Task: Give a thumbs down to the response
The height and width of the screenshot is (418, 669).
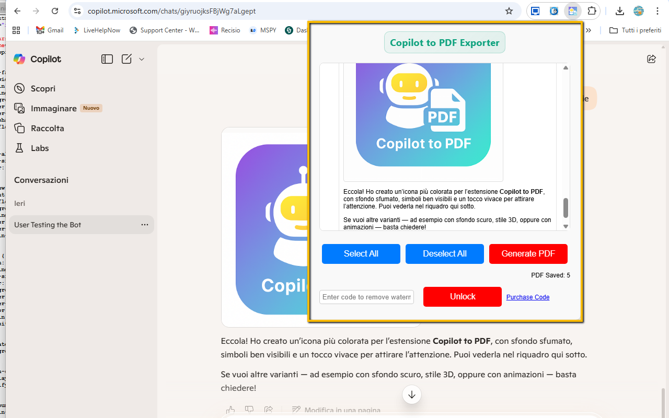Action: (249, 410)
